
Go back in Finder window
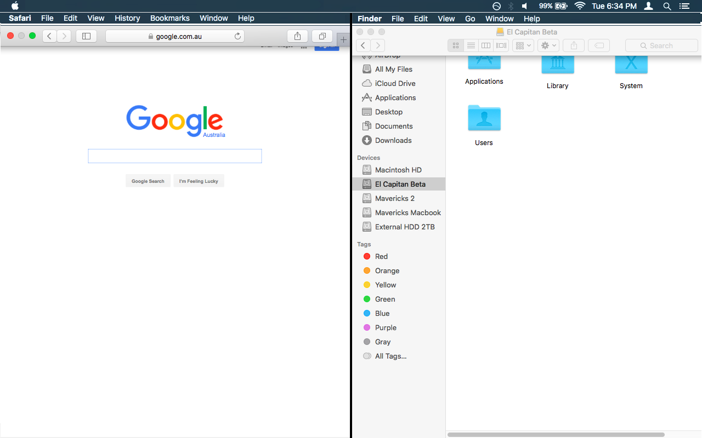363,45
